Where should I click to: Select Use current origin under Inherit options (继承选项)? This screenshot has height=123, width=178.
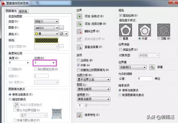coord(120,90)
